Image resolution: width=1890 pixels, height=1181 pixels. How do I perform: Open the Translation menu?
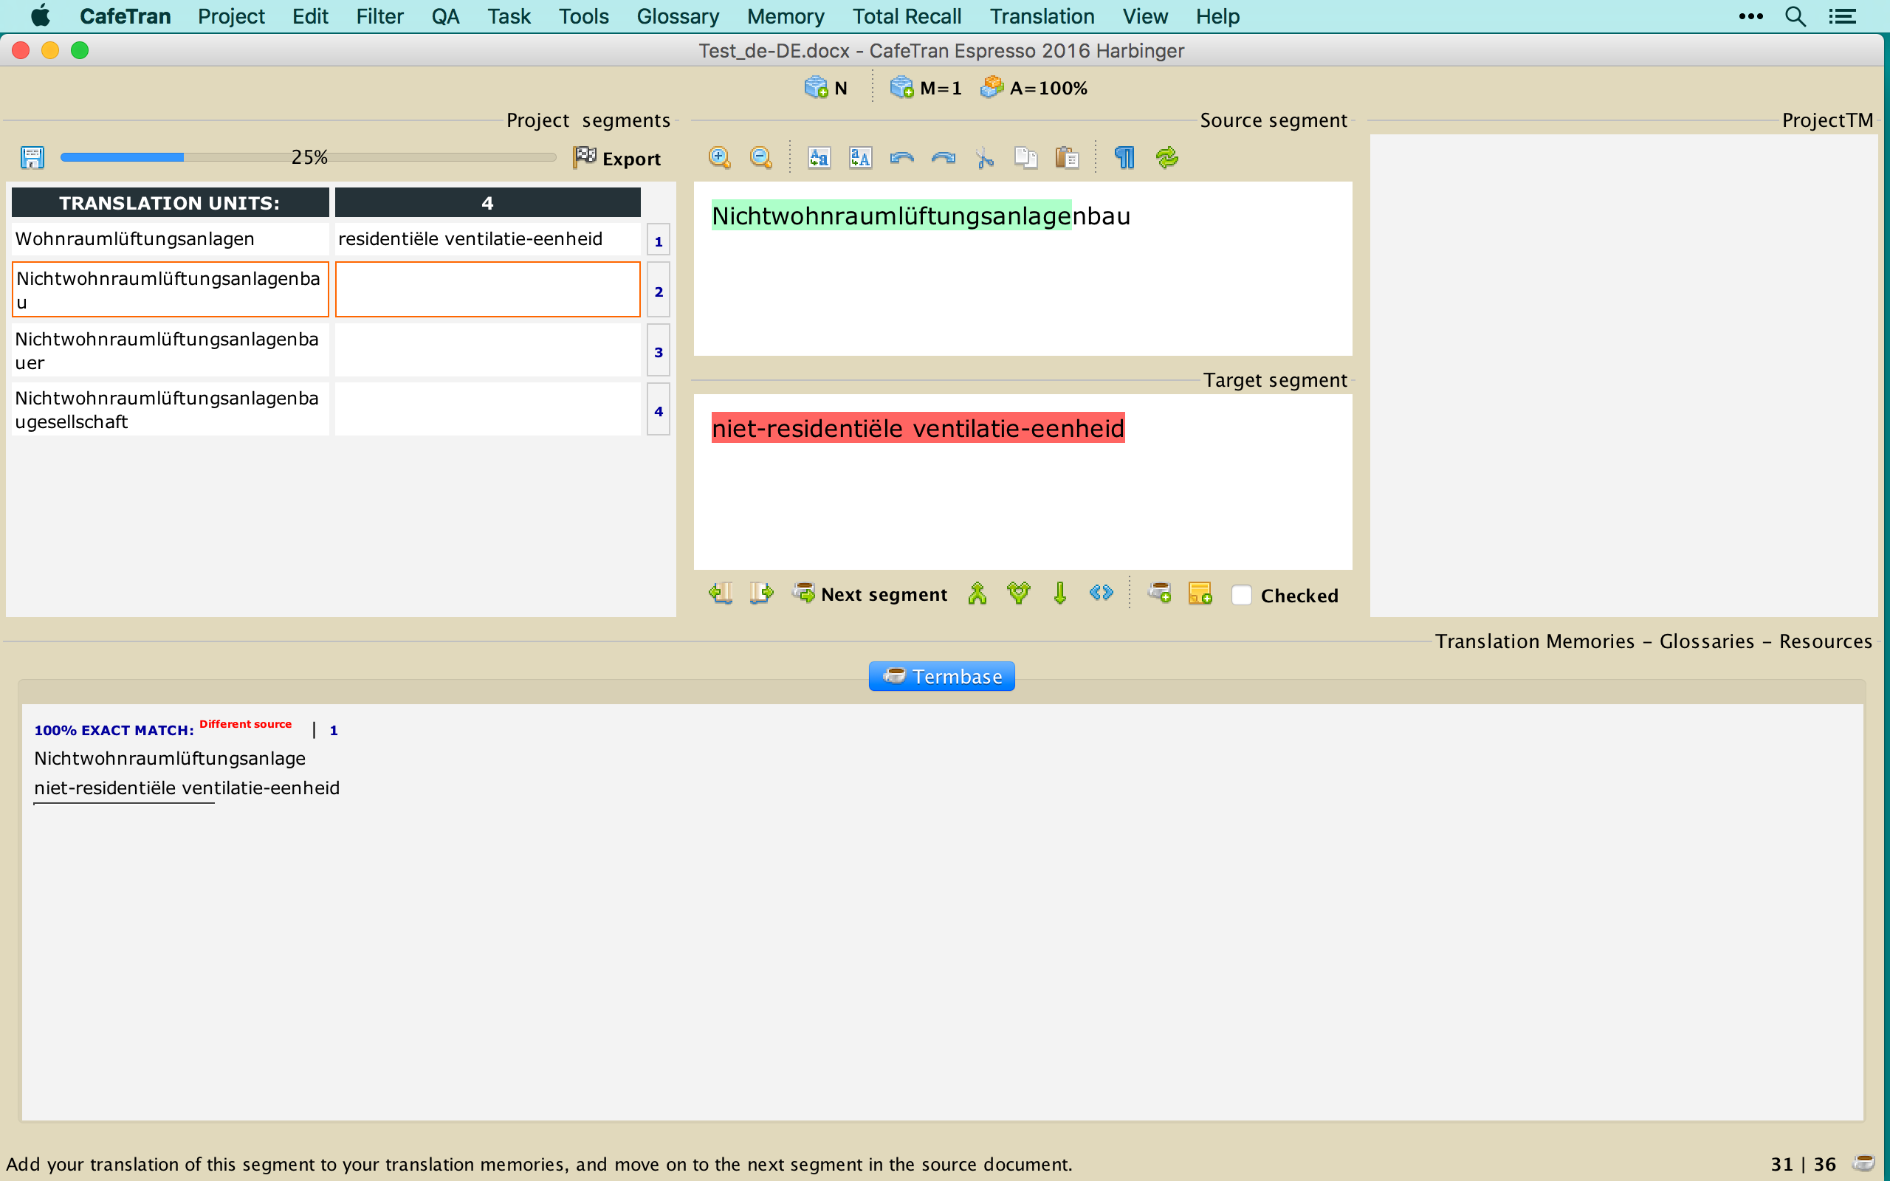tap(1041, 16)
